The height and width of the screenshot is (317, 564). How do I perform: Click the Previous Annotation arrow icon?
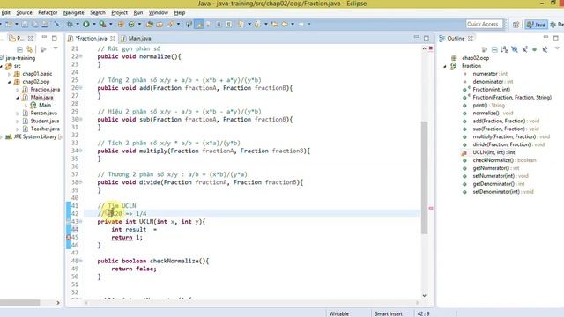[x=257, y=25]
